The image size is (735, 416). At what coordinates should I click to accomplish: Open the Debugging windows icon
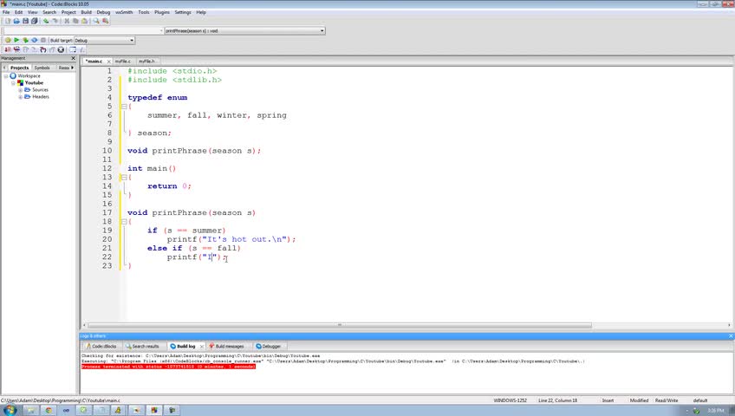point(73,49)
